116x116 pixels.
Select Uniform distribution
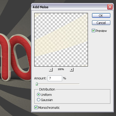click(x=38, y=95)
